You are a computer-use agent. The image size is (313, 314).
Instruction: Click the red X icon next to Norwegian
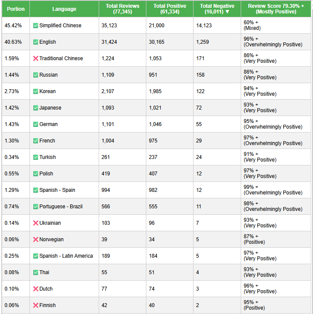[x=35, y=240]
